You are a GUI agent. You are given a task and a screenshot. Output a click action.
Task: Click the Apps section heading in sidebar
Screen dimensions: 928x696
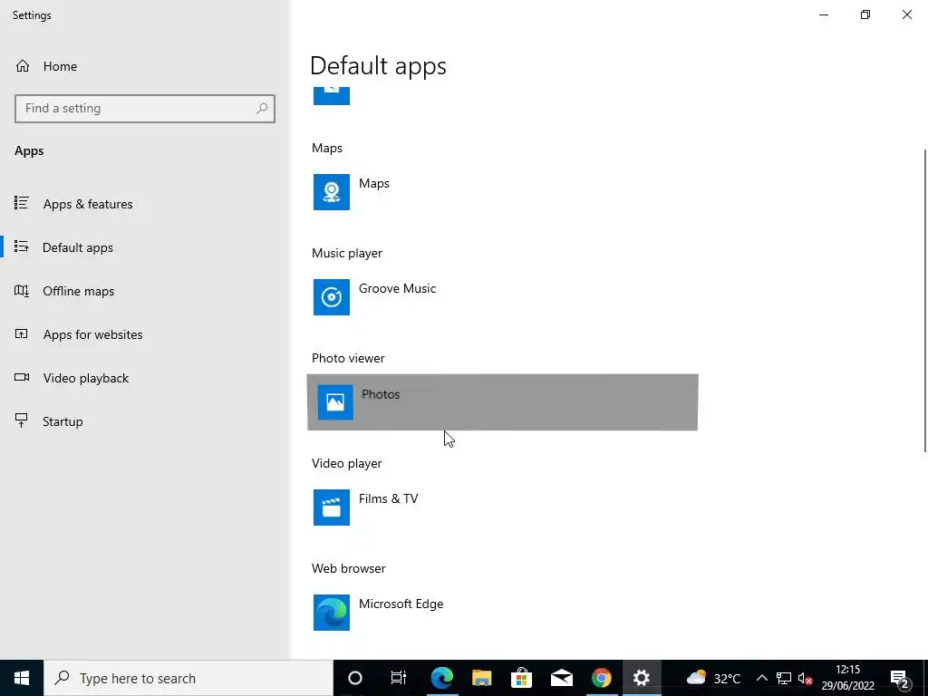point(29,151)
